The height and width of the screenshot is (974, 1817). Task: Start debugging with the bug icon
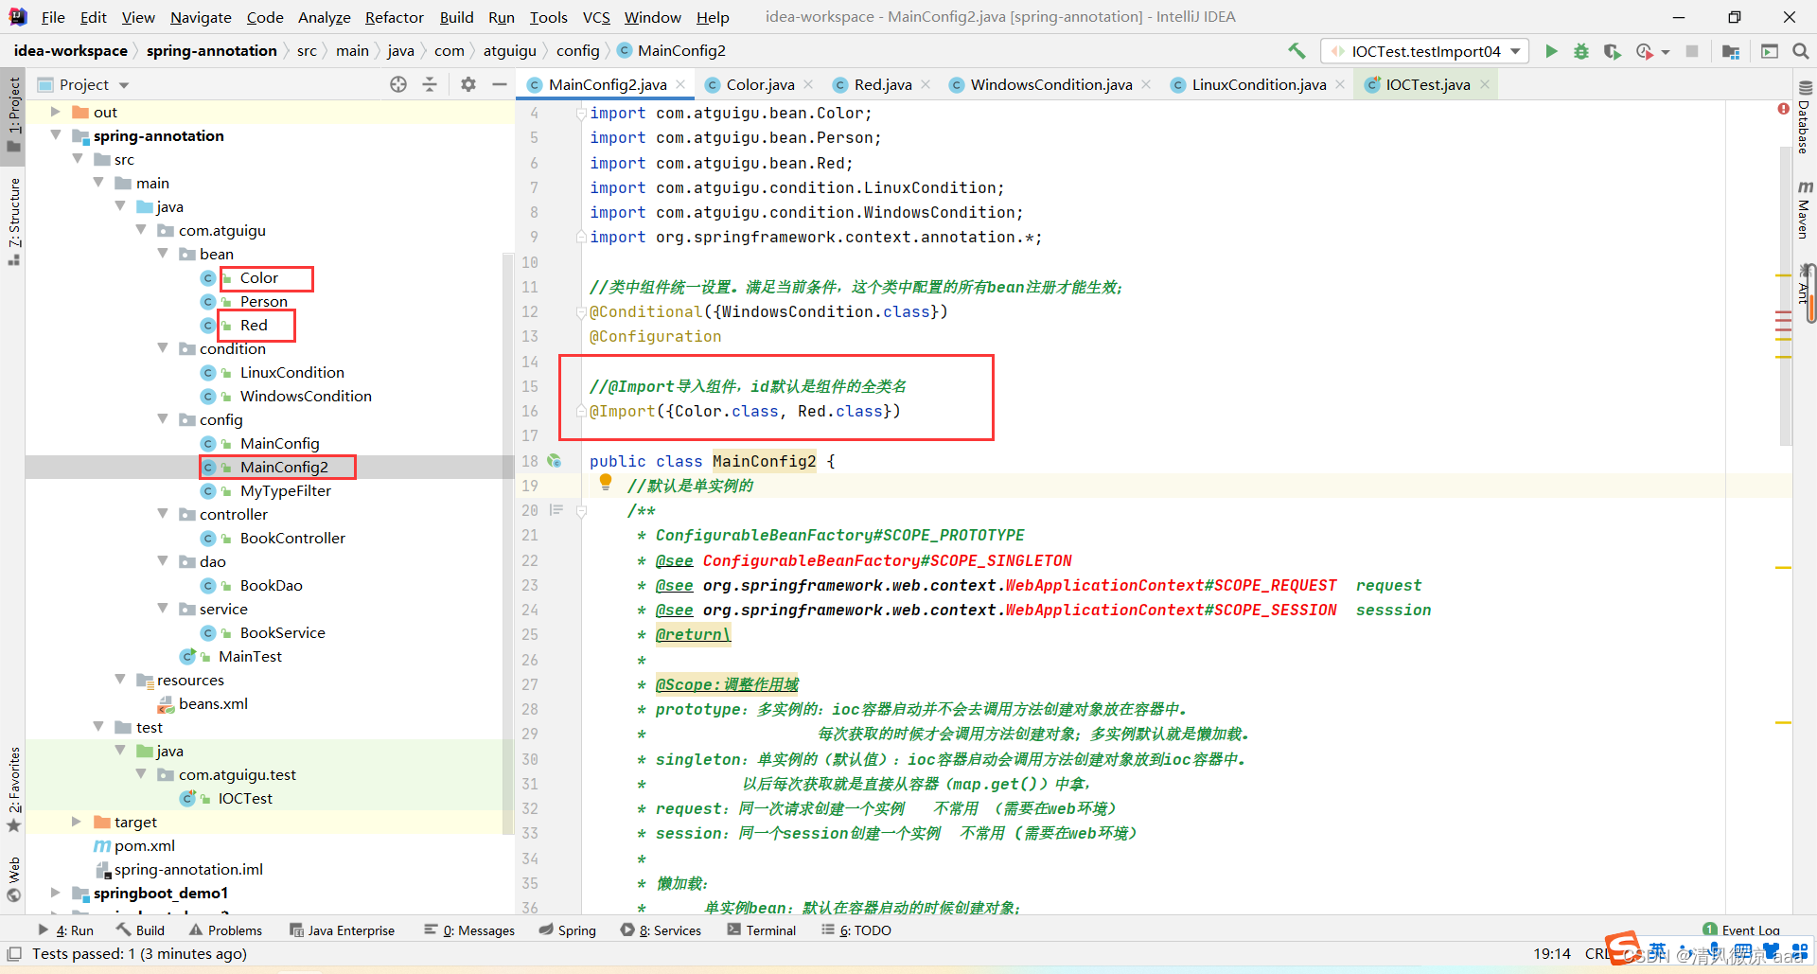coord(1581,51)
